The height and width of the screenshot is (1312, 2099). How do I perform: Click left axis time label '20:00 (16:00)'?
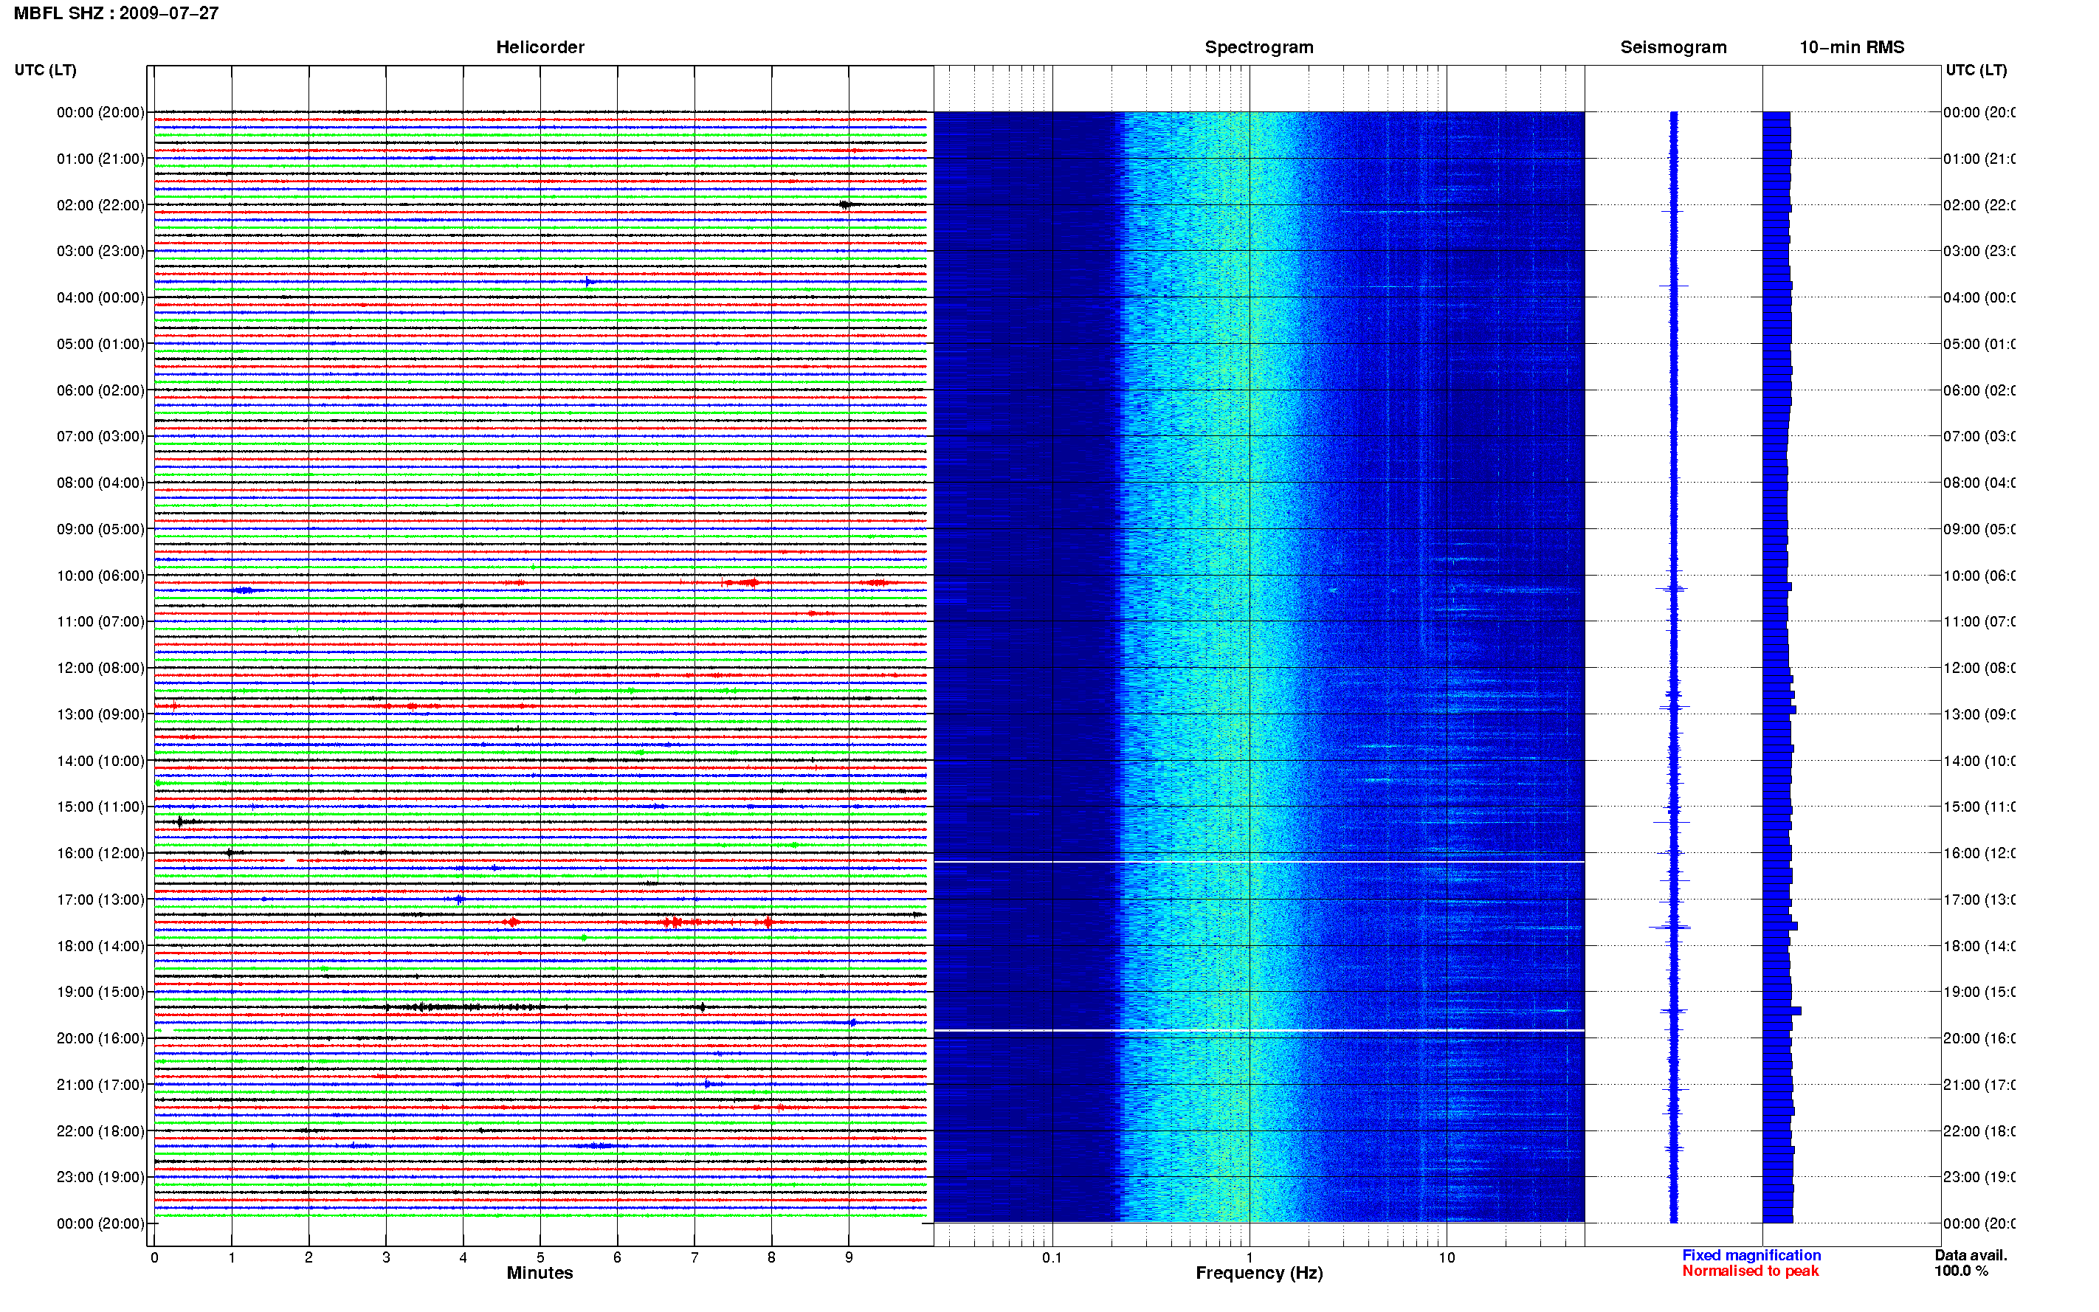coord(100,1037)
